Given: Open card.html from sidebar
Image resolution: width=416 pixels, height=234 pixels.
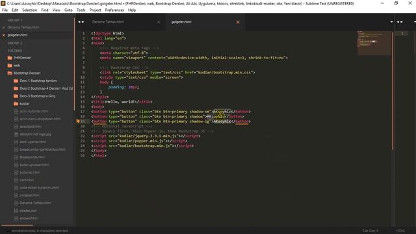Looking at the screenshot, I should tap(27, 180).
